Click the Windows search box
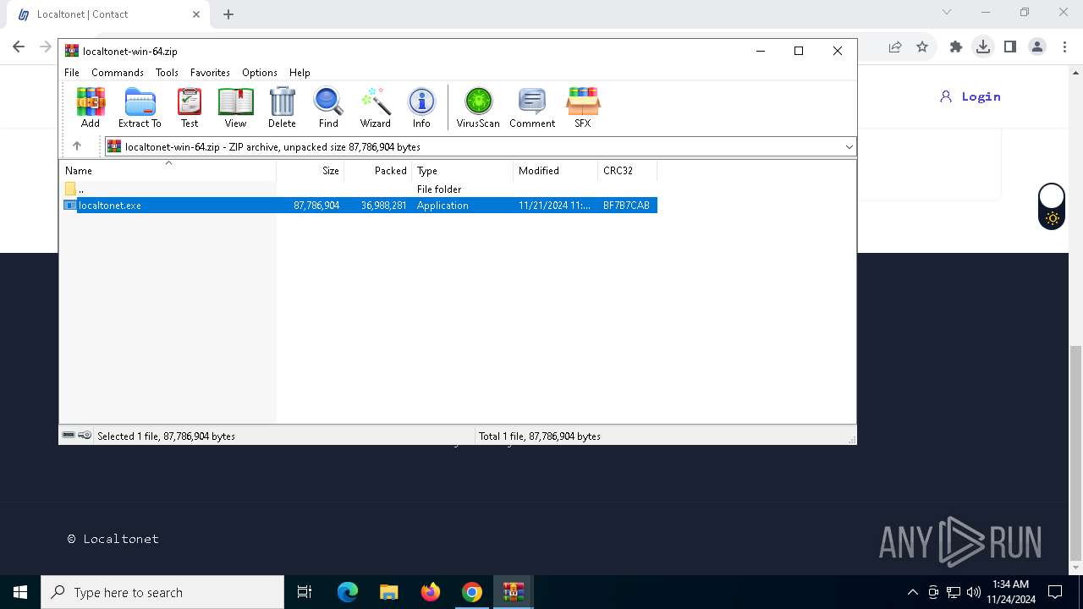Screen dimensions: 1083x609 pos(162,592)
